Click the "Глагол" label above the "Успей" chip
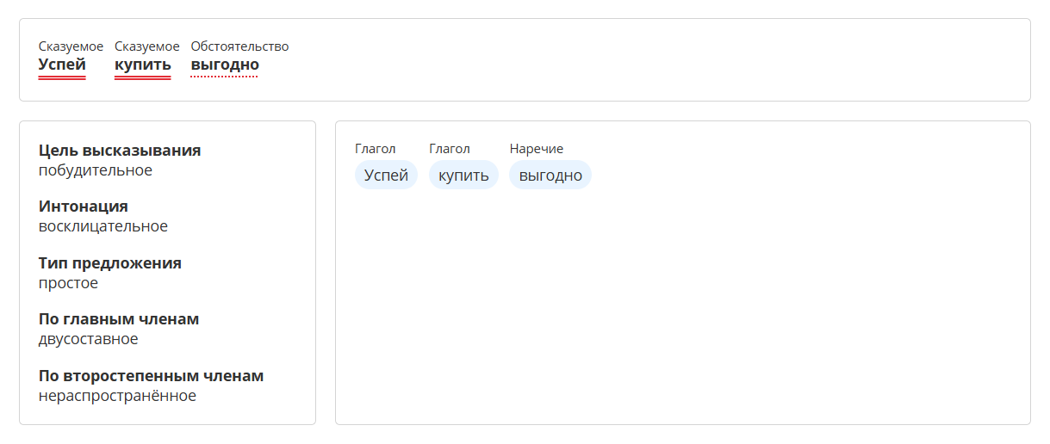This screenshot has height=444, width=1050. pyautogui.click(x=375, y=149)
